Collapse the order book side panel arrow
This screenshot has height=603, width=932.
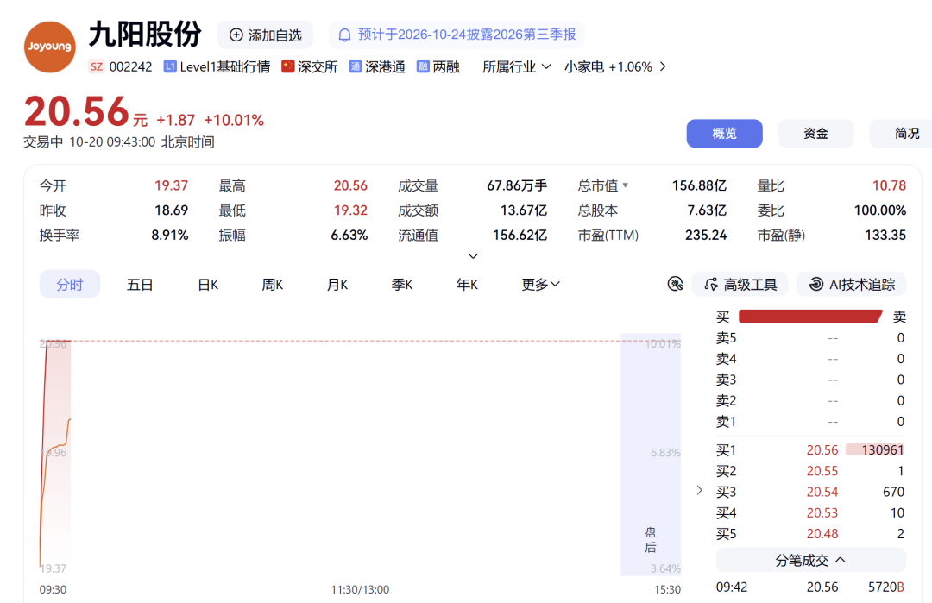pos(700,490)
